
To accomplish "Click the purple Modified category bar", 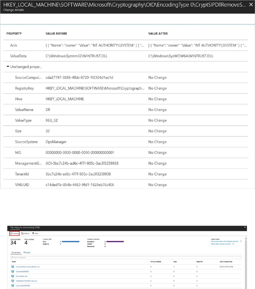I will pyautogui.click(x=115, y=241).
